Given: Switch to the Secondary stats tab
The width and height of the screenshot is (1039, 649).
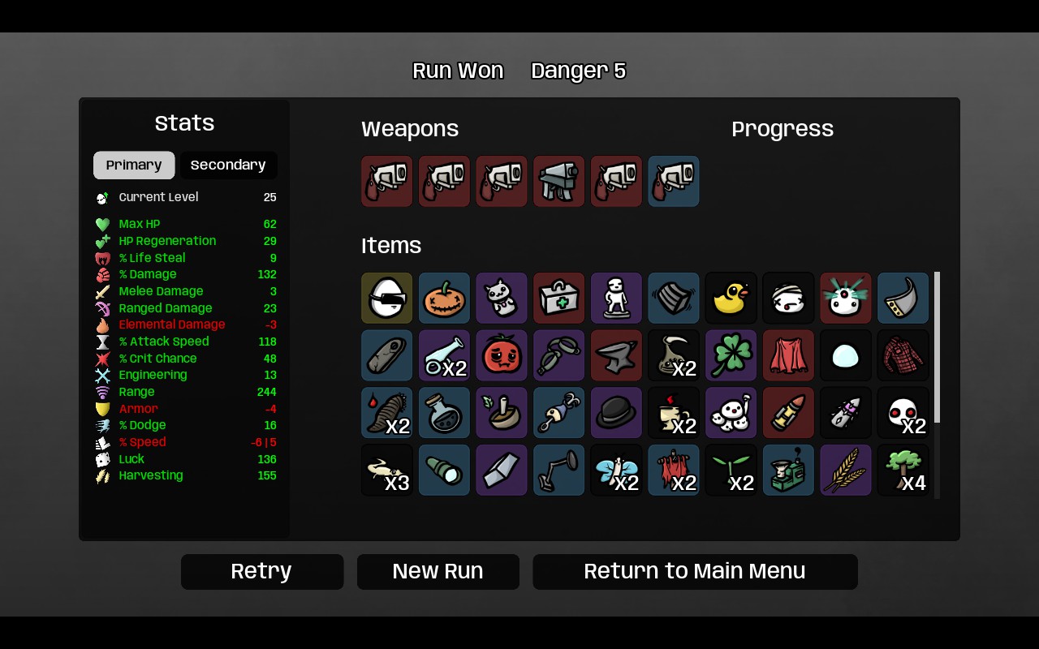Looking at the screenshot, I should 228,165.
